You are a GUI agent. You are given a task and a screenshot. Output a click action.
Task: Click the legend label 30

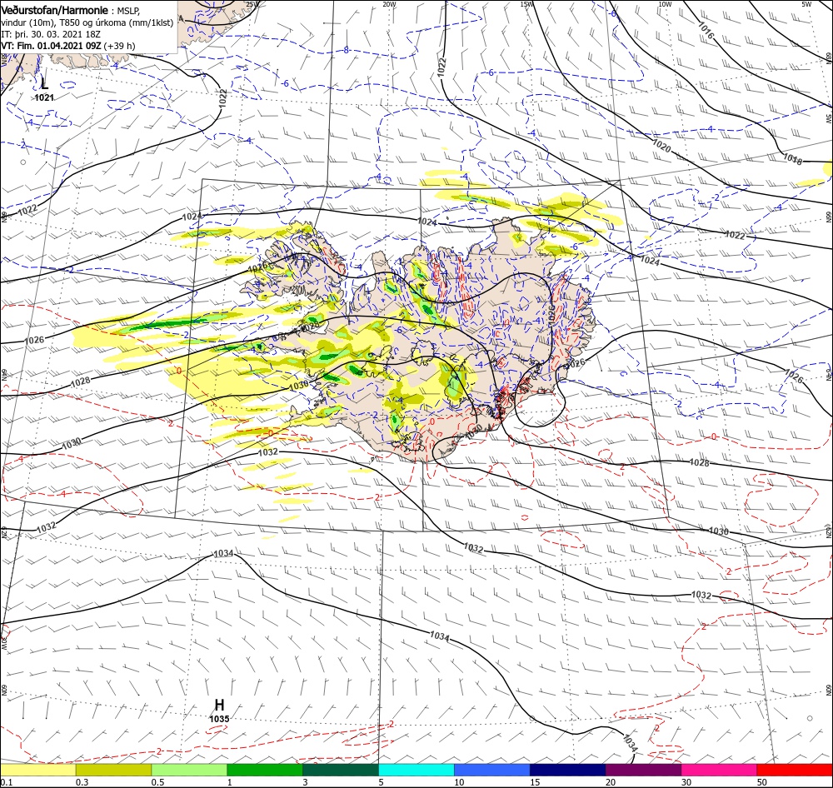pos(686,782)
